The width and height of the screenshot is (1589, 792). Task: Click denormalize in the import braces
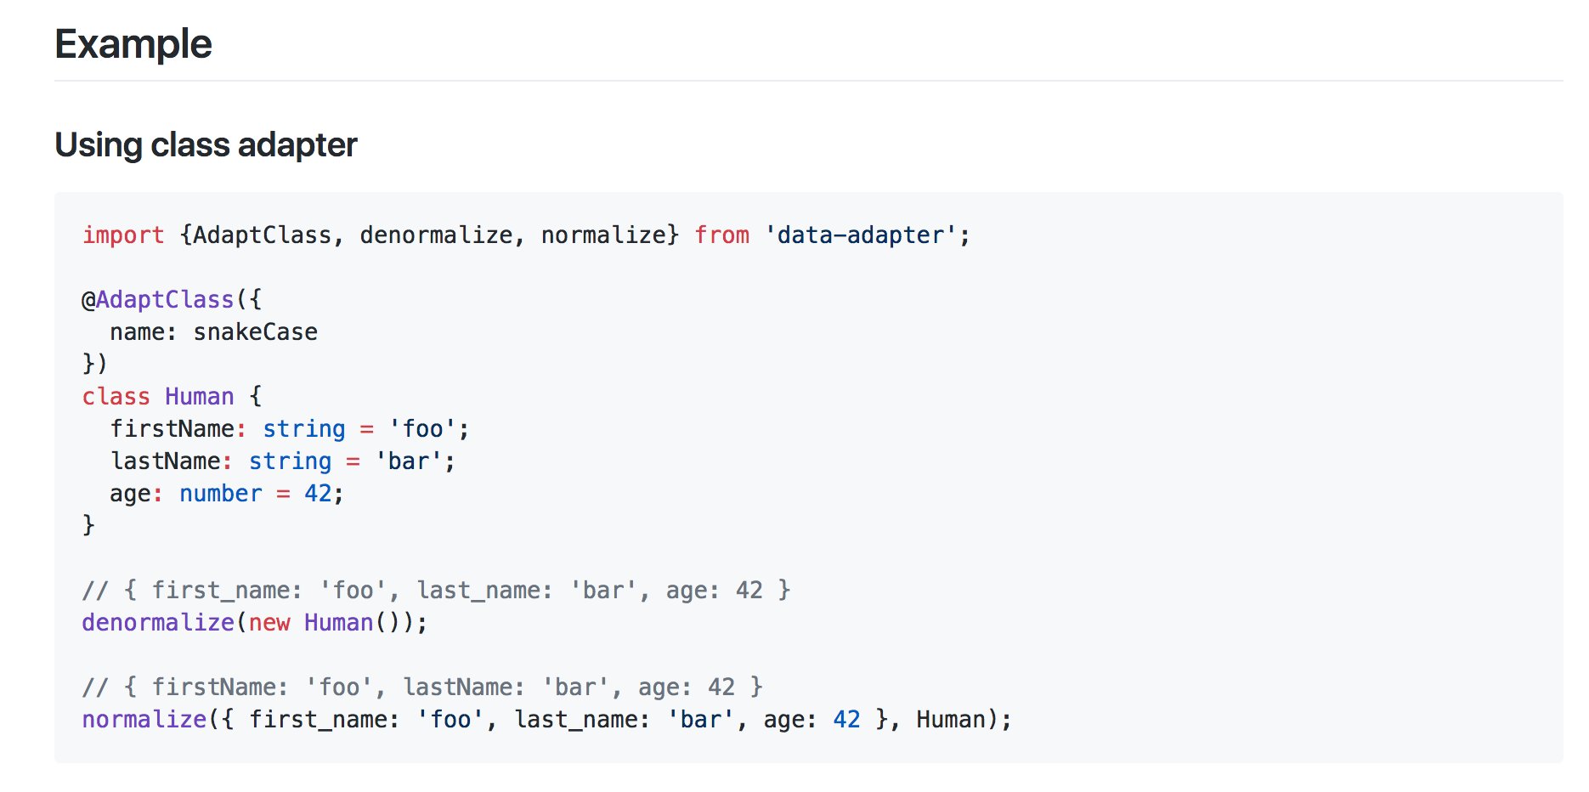click(x=436, y=235)
